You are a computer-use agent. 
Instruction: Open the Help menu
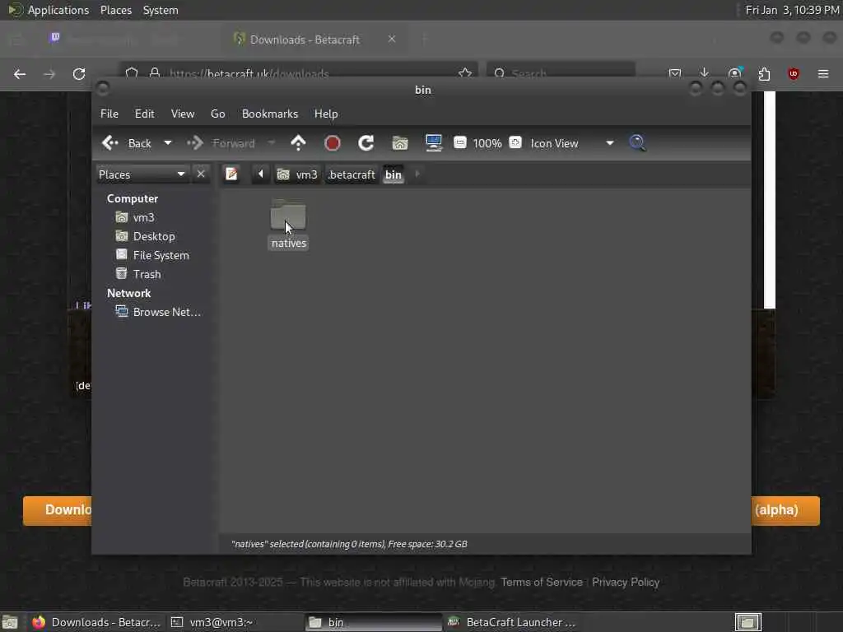pyautogui.click(x=326, y=114)
